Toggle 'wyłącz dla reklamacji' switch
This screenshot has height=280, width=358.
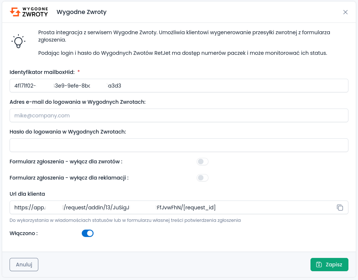[x=203, y=178]
